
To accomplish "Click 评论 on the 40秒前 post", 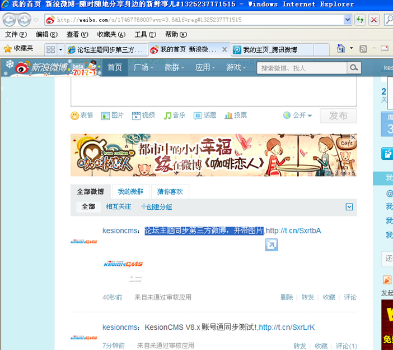I will [350, 297].
